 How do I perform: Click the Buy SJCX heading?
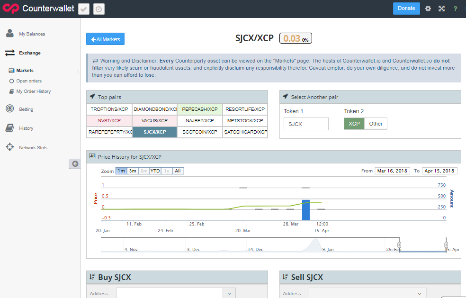click(115, 277)
